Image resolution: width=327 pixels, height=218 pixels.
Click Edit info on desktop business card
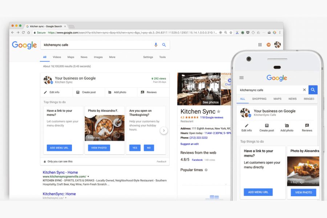point(52,92)
